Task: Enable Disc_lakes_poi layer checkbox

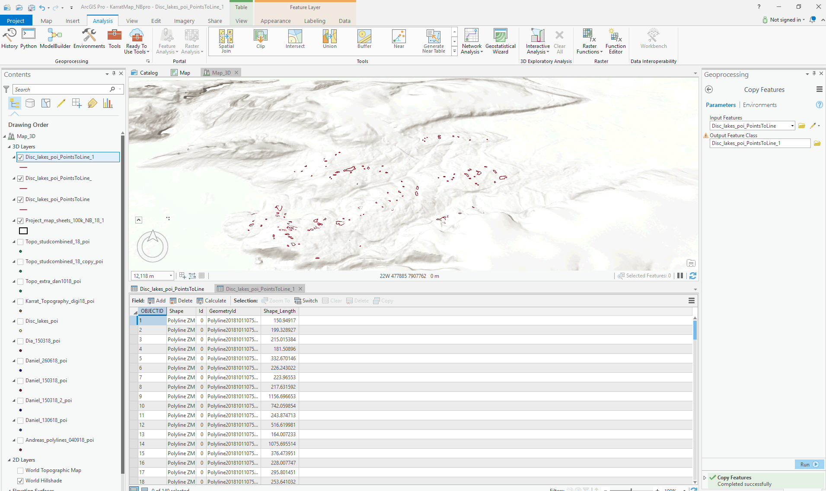Action: 20,321
